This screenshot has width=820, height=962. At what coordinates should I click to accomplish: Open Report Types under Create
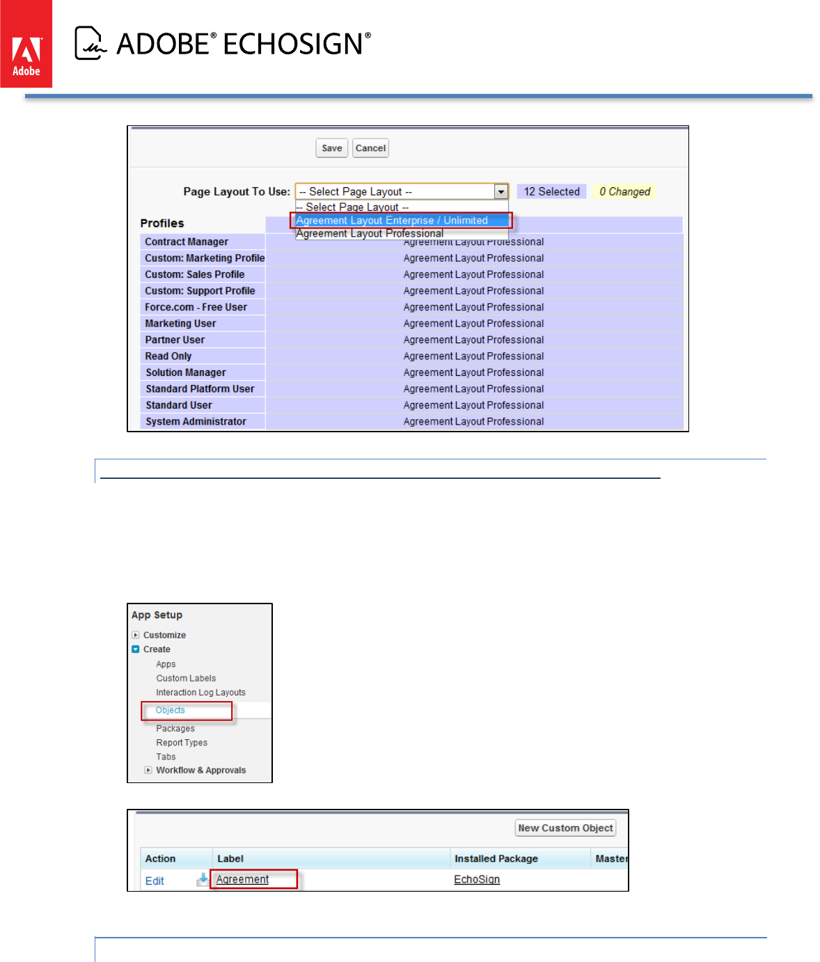click(182, 743)
